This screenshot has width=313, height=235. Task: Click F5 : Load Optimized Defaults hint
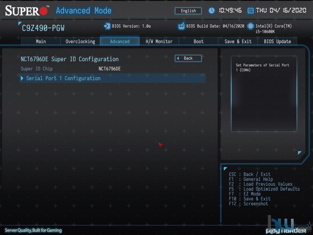264,189
